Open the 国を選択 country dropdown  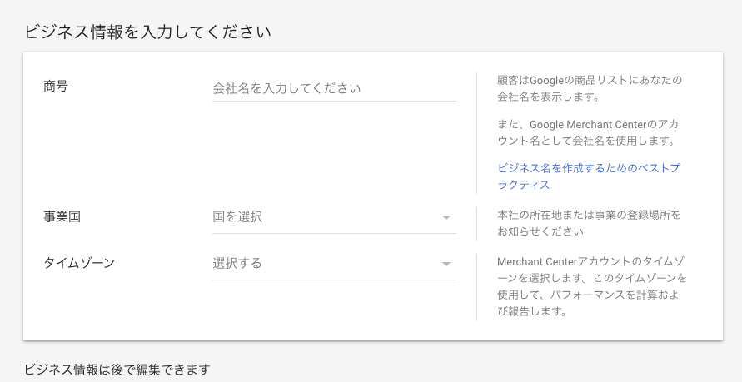click(x=333, y=217)
